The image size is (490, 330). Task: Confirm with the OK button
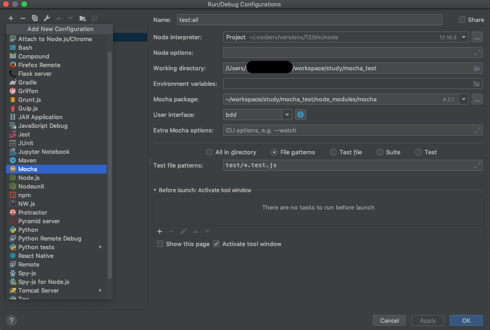pyautogui.click(x=466, y=320)
